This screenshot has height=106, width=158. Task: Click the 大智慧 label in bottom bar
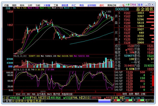7,101
